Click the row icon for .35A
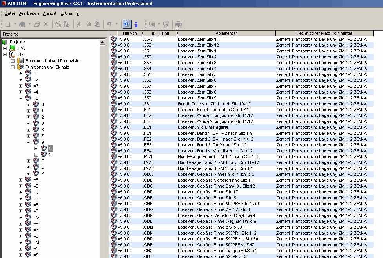The width and height of the screenshot is (383, 258). coord(114,39)
